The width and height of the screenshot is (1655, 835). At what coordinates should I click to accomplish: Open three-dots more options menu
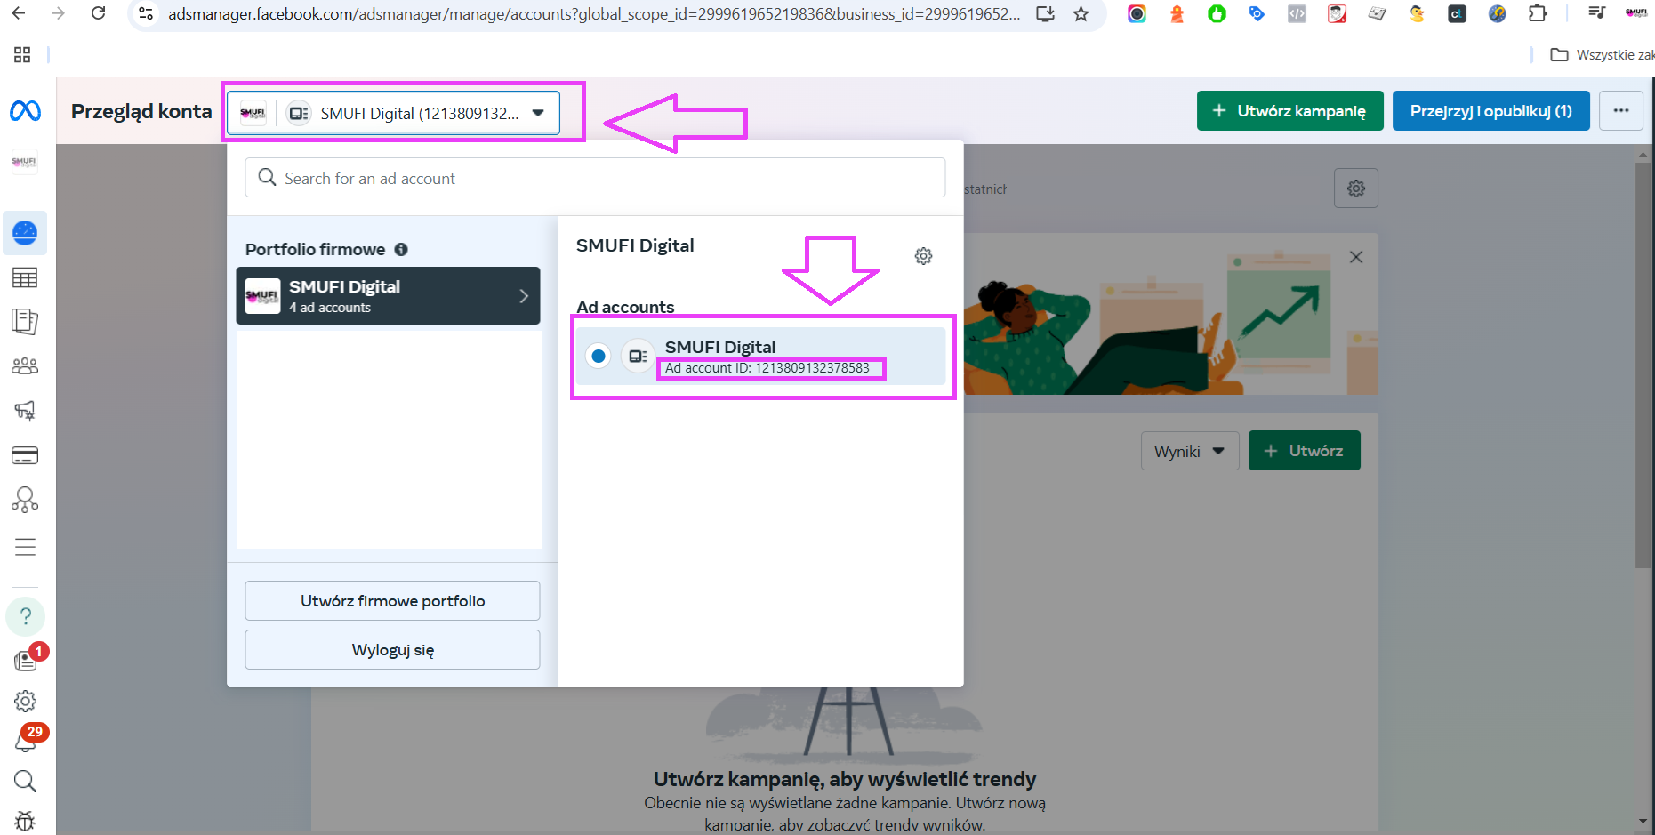click(1620, 111)
